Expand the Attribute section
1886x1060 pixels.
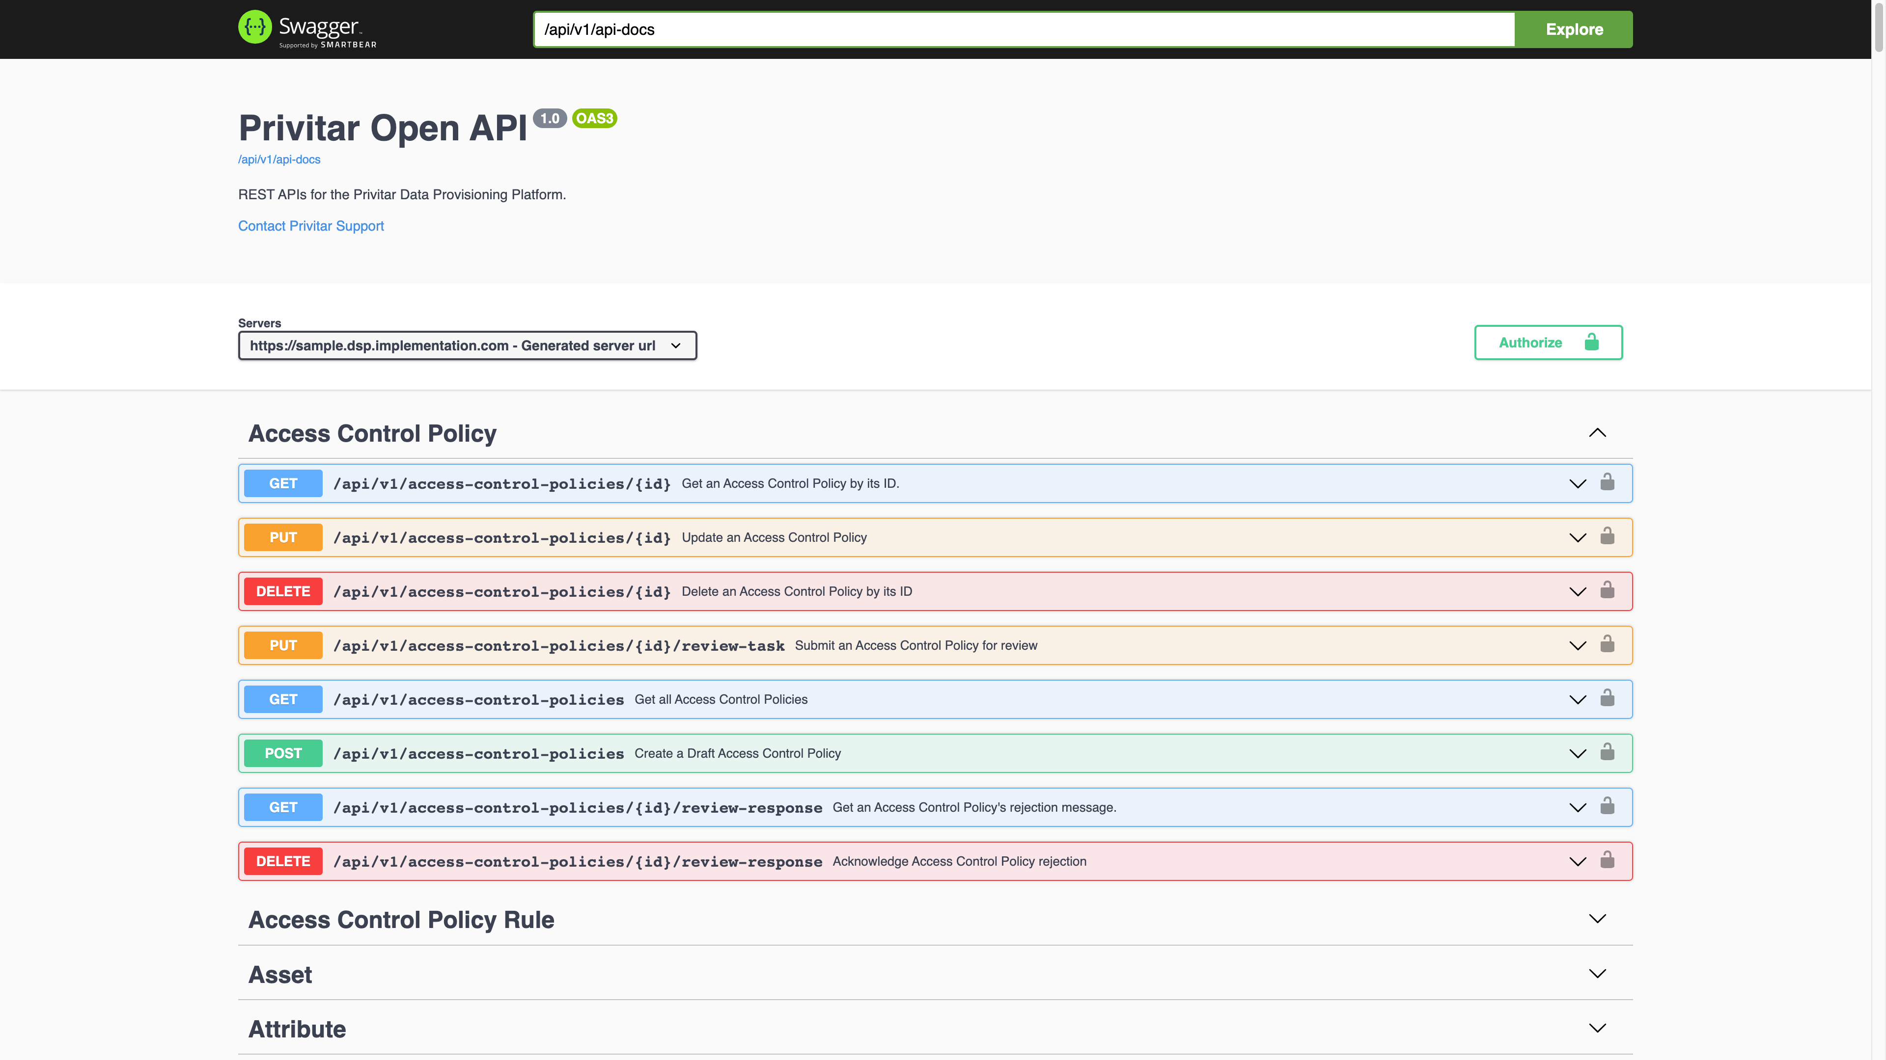pyautogui.click(x=1598, y=1029)
